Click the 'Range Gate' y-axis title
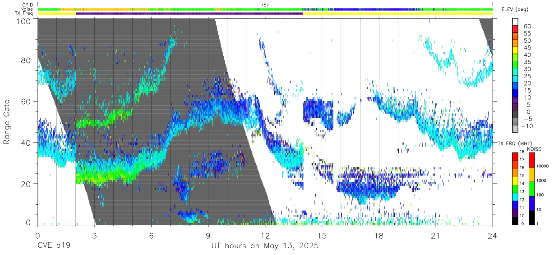 tap(7, 122)
